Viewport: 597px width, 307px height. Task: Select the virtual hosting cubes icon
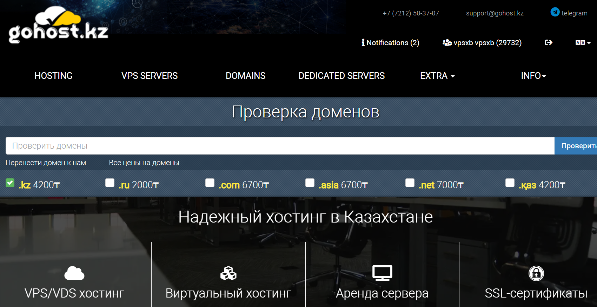tap(228, 273)
